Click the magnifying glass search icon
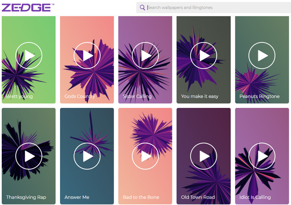The image size is (291, 205). point(142,8)
